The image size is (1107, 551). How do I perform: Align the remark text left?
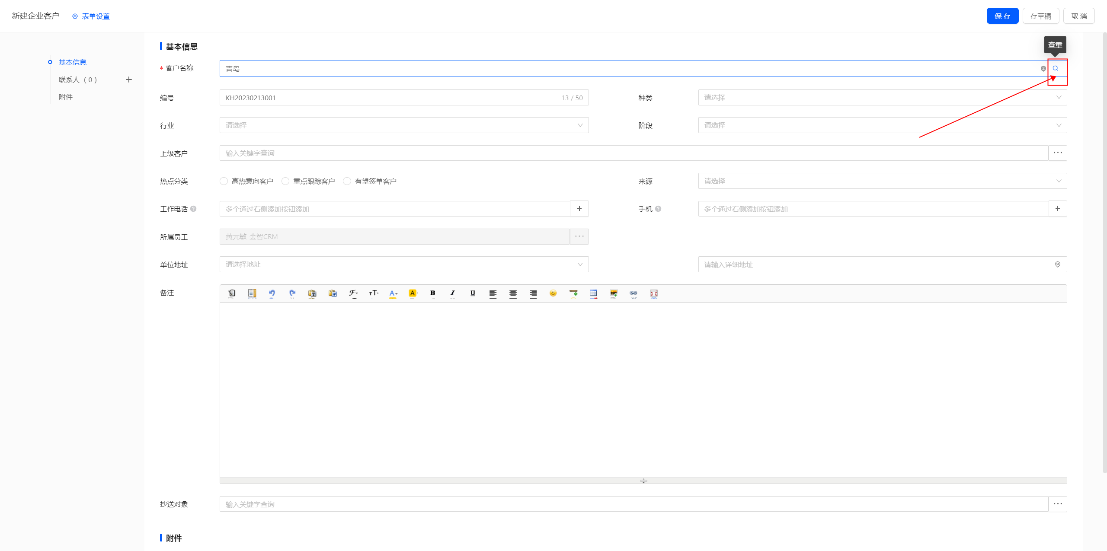[x=493, y=293]
